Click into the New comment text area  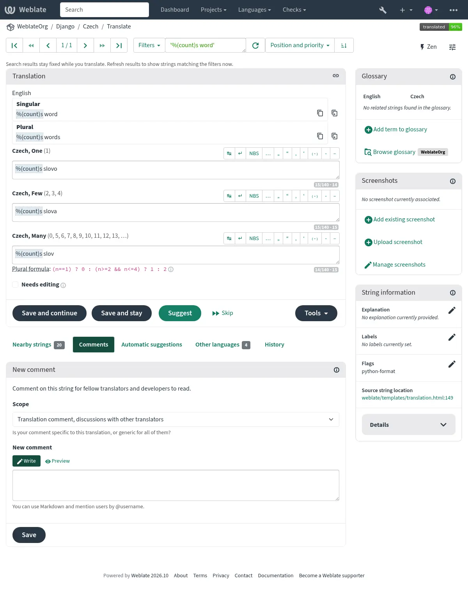coord(176,485)
